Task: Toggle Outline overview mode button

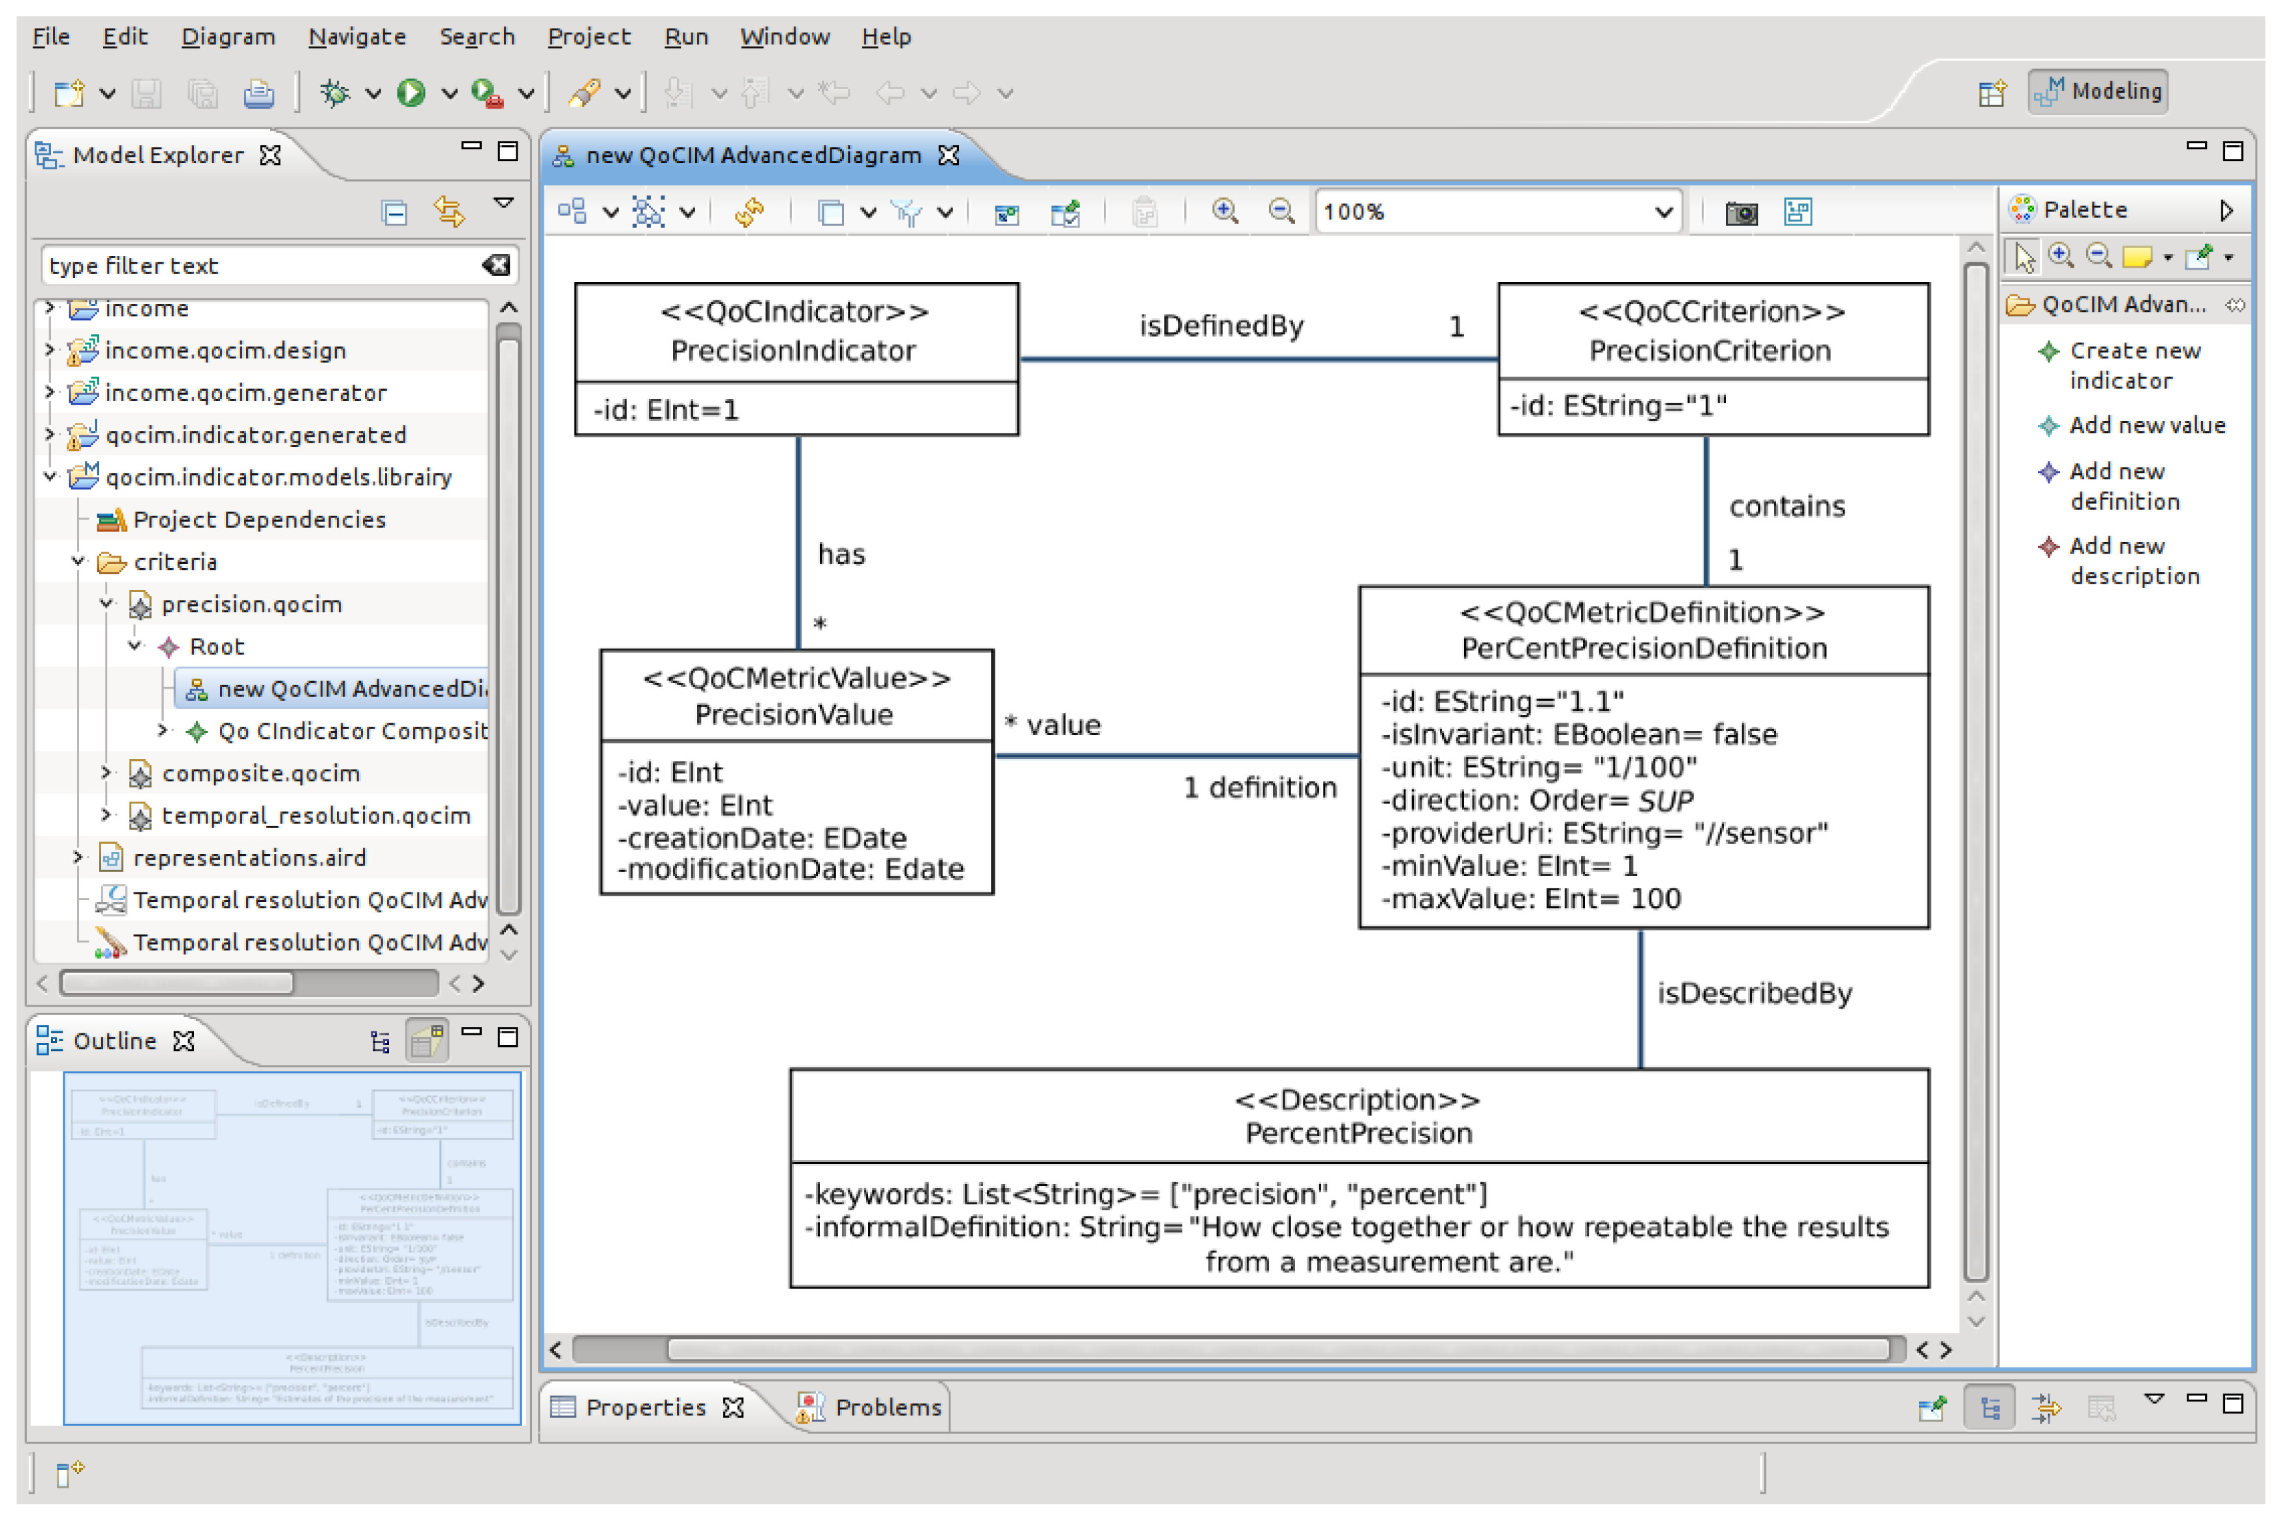Action: click(x=427, y=1041)
